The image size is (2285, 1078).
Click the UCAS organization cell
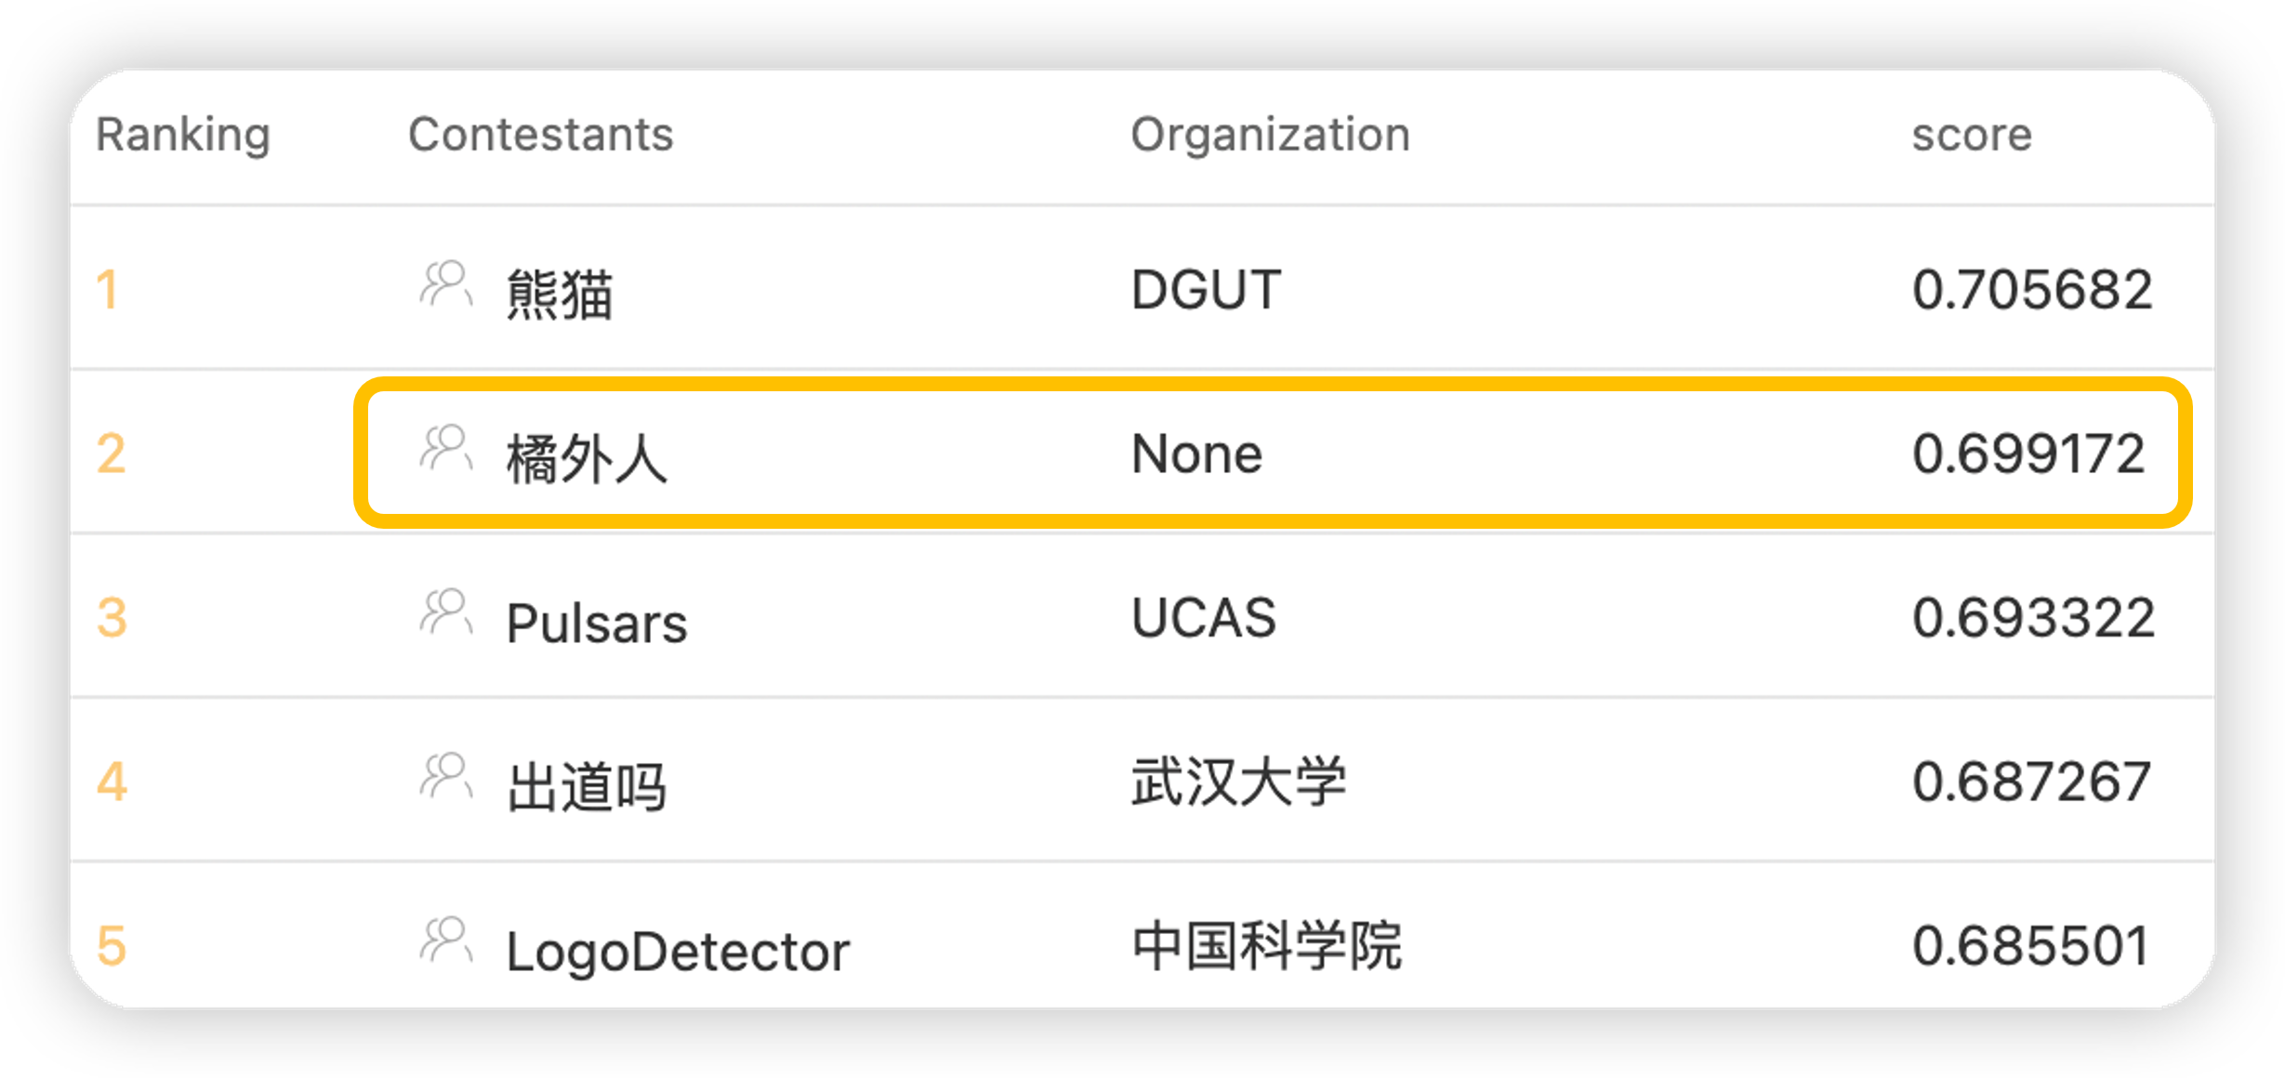point(1203,618)
